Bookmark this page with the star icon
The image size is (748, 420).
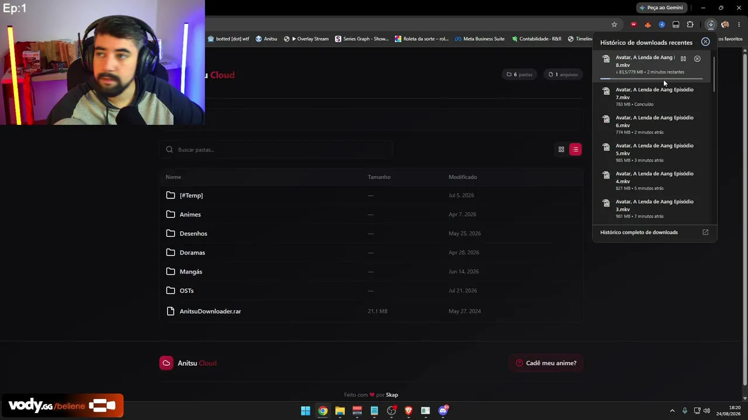(x=614, y=24)
